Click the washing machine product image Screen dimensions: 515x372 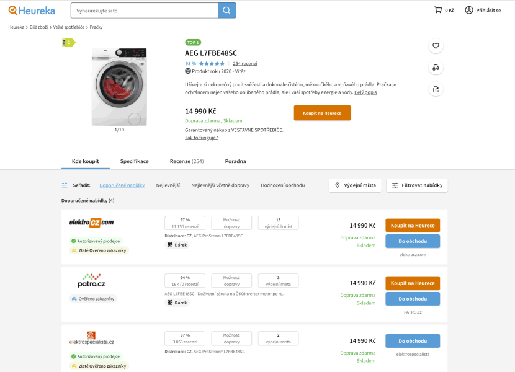click(119, 87)
